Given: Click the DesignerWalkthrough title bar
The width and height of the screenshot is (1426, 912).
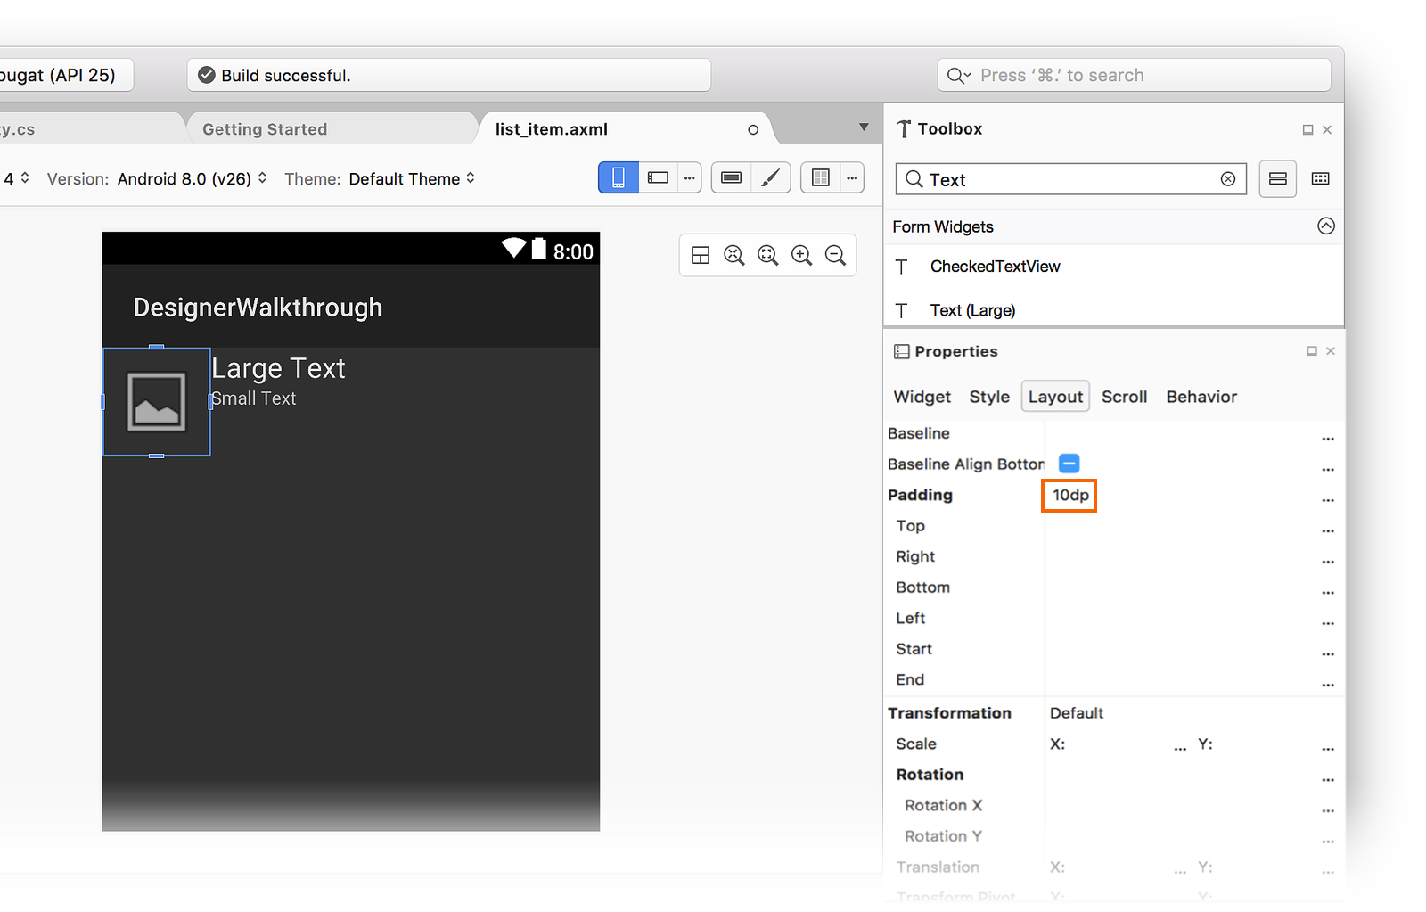Looking at the screenshot, I should [351, 307].
